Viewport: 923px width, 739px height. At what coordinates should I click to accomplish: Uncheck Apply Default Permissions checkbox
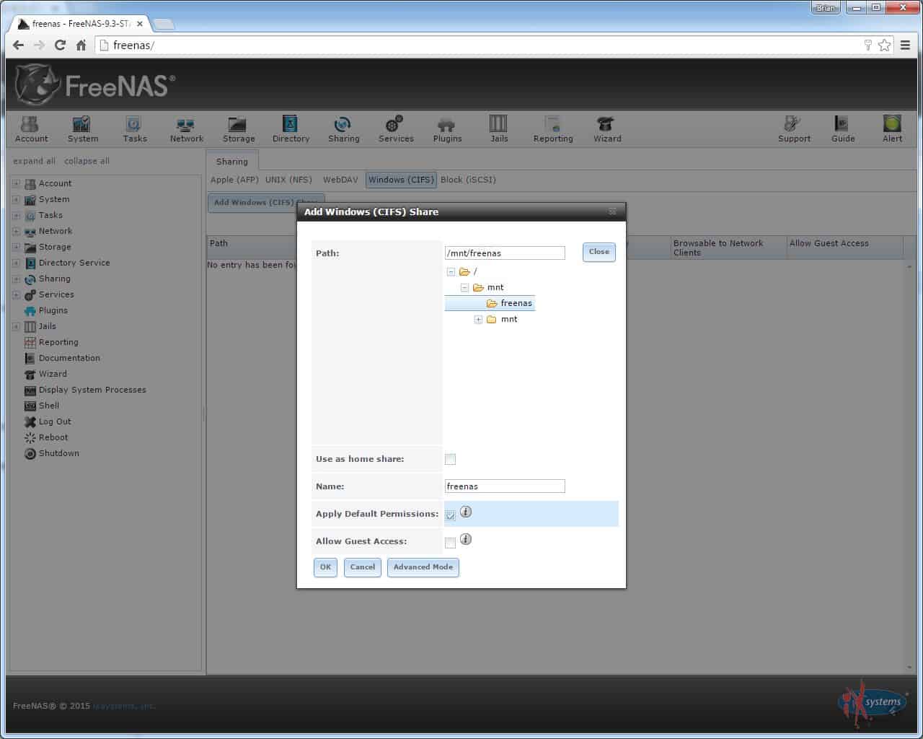[450, 515]
